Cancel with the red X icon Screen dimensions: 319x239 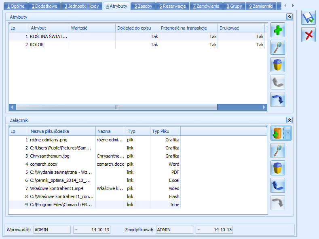coord(308,35)
